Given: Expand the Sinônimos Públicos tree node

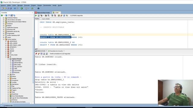Looking at the screenshot, I should click(4, 18).
